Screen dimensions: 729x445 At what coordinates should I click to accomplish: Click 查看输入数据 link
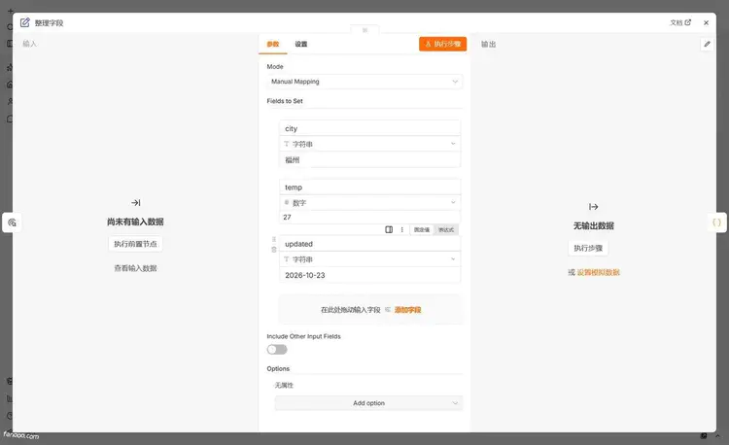point(135,268)
